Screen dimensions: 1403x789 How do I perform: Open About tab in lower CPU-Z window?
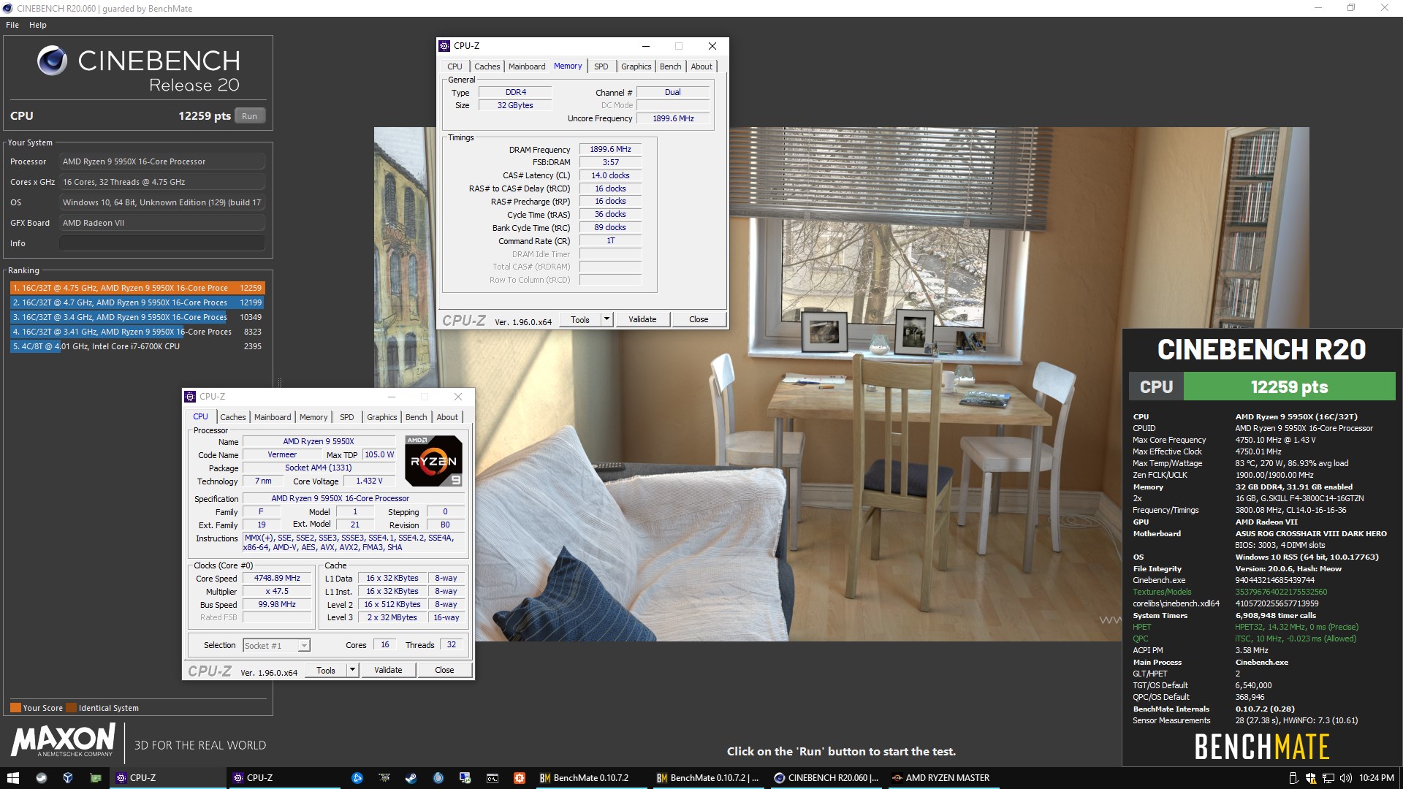pyautogui.click(x=447, y=417)
